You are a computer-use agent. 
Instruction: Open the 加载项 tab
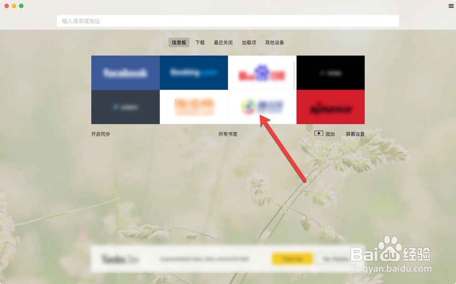[x=249, y=42]
